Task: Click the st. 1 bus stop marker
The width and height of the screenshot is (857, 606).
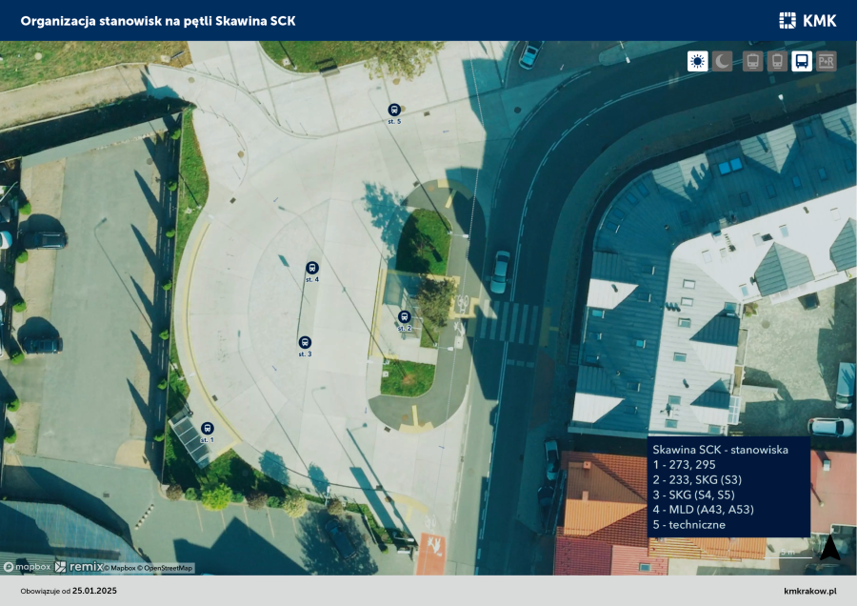Action: pyautogui.click(x=207, y=429)
